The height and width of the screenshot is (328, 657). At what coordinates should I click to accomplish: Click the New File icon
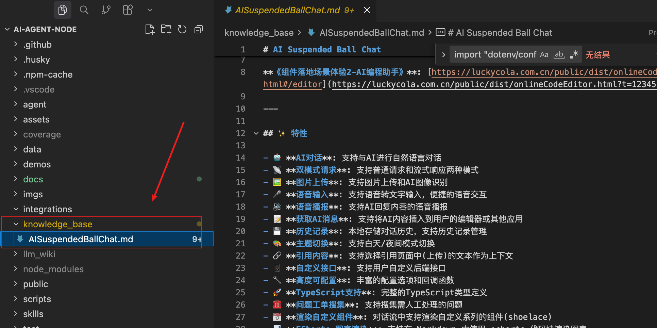[x=150, y=29]
